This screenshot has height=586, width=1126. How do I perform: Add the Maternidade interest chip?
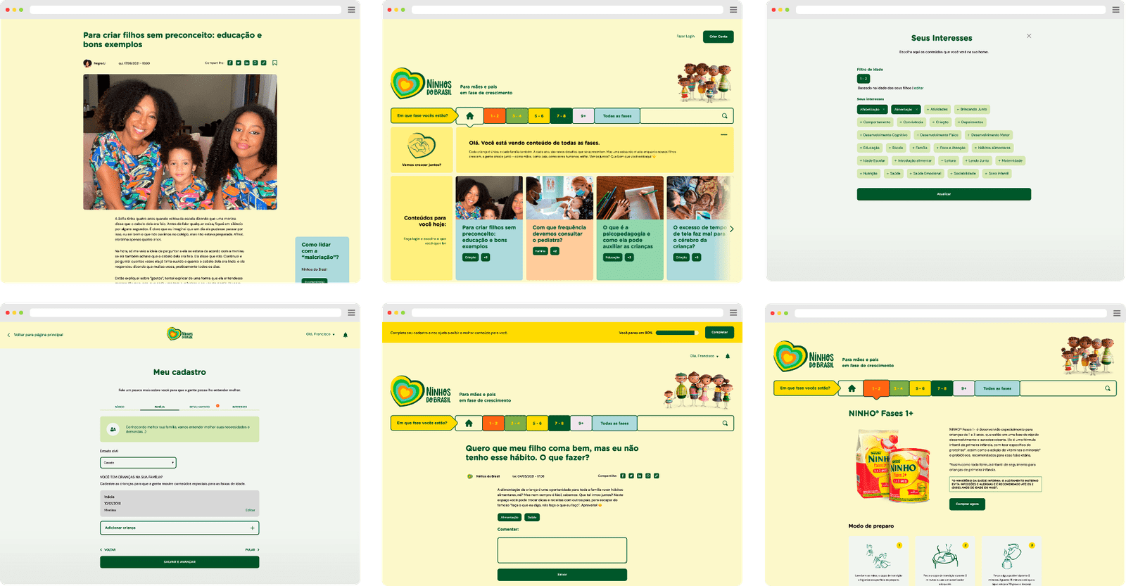(x=1010, y=160)
